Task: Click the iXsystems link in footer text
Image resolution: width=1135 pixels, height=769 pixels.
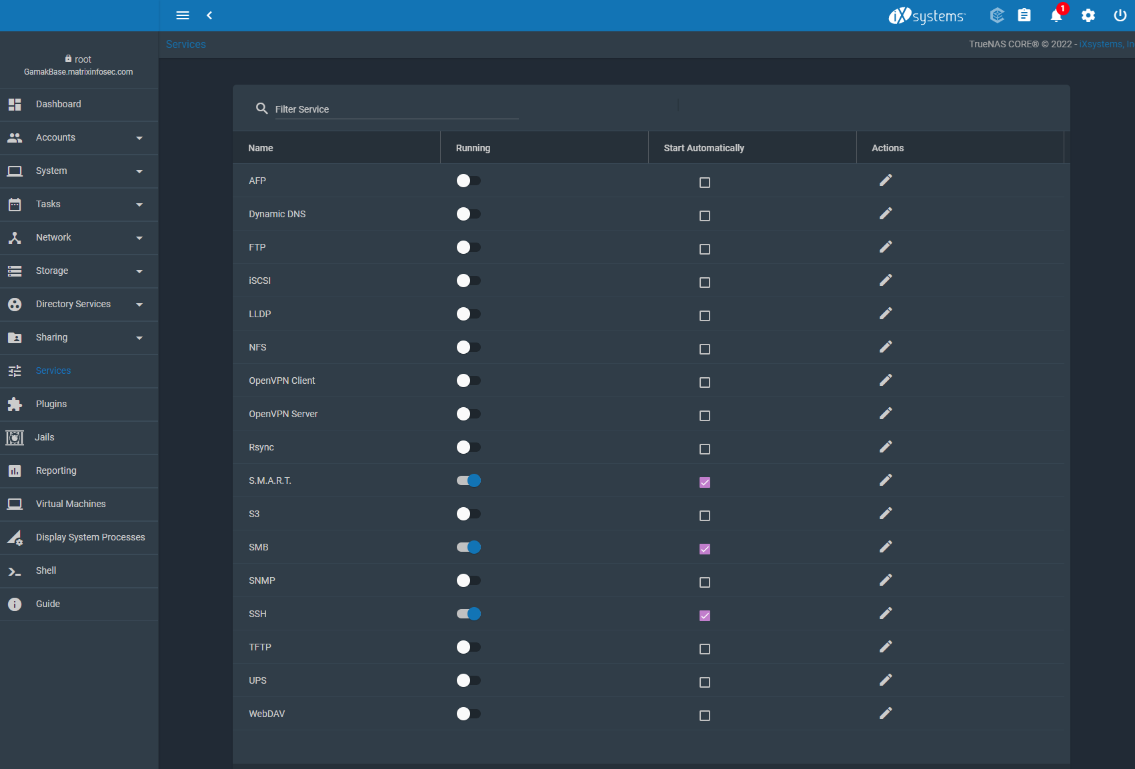Action: pyautogui.click(x=1105, y=44)
